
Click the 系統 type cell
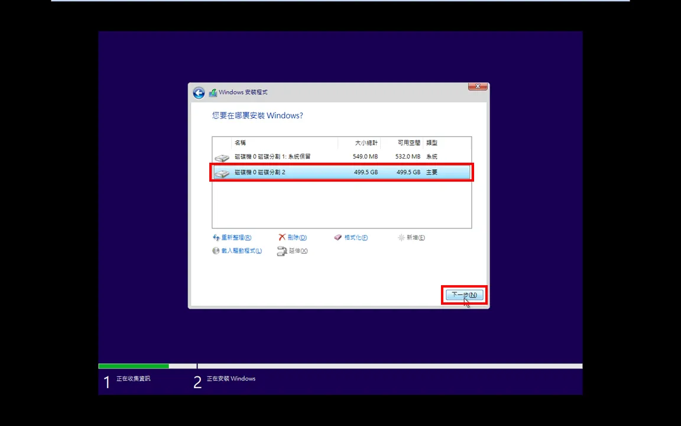point(432,156)
